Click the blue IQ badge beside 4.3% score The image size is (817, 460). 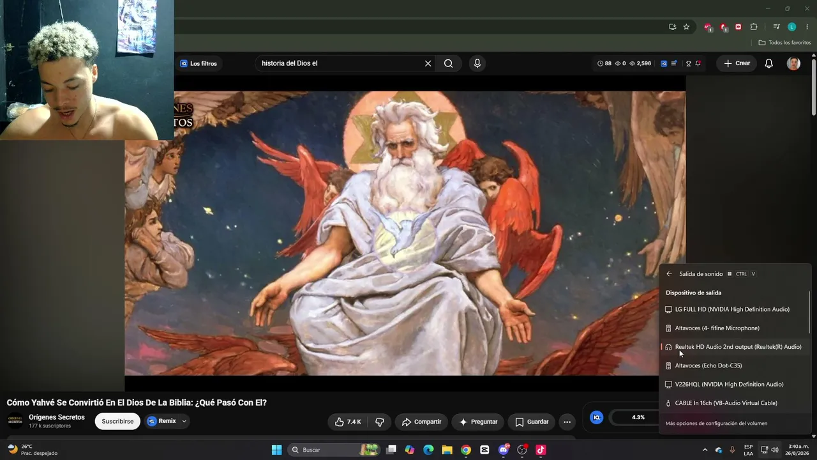click(x=596, y=417)
